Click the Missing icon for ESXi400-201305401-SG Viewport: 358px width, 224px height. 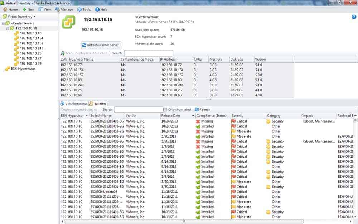(198, 142)
